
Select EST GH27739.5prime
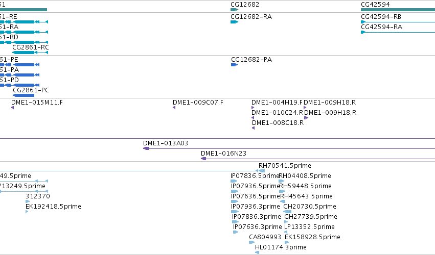coord(311,217)
